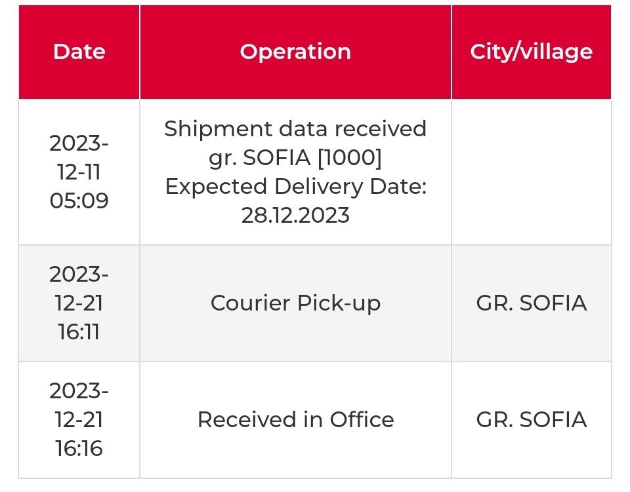This screenshot has height=492, width=630.
Task: Click the "2023-" year in Courier Pick-up row
Action: (79, 274)
